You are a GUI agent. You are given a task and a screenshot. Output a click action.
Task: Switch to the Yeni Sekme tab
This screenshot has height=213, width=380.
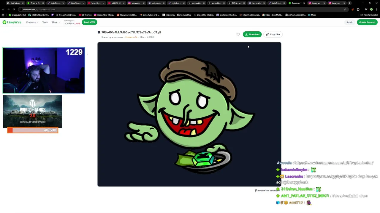point(15,3)
